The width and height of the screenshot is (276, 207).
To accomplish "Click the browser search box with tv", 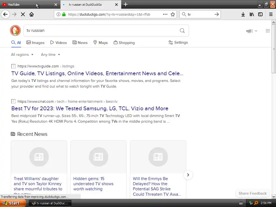I will 200,14.
